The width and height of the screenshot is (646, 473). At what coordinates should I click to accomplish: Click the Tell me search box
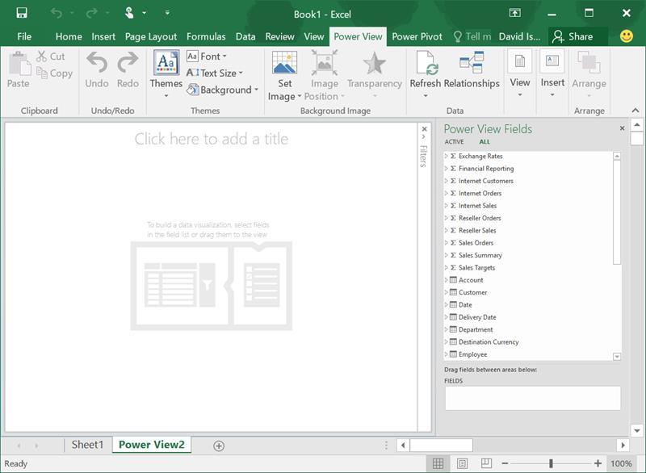[472, 36]
